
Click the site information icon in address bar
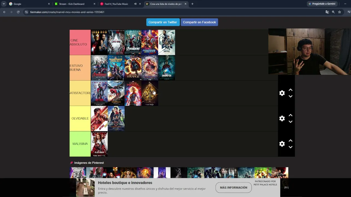(26, 12)
